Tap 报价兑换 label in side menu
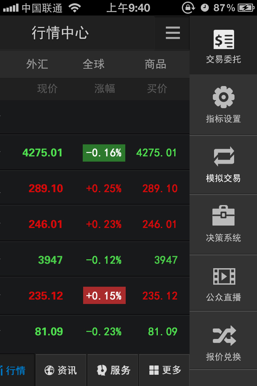 click(x=224, y=357)
